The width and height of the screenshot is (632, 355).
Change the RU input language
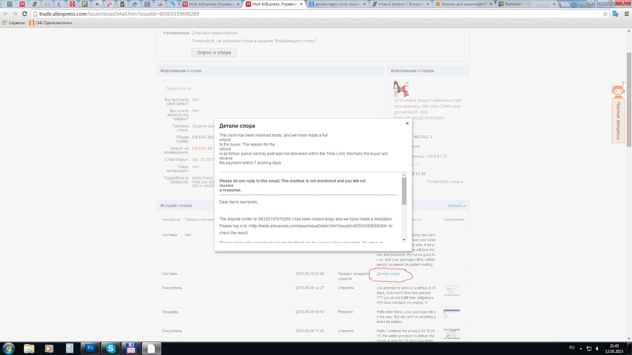[572, 348]
